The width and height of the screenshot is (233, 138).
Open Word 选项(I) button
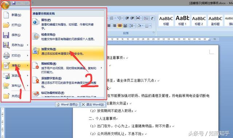[67, 105]
